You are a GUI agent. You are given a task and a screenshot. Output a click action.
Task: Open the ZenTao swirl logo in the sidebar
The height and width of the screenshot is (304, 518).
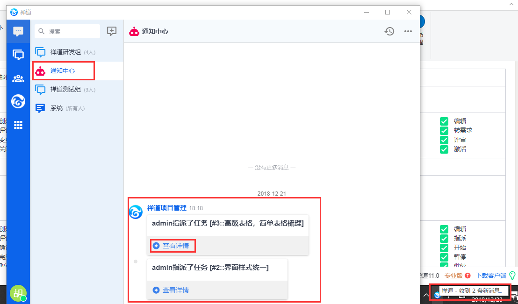tap(18, 101)
